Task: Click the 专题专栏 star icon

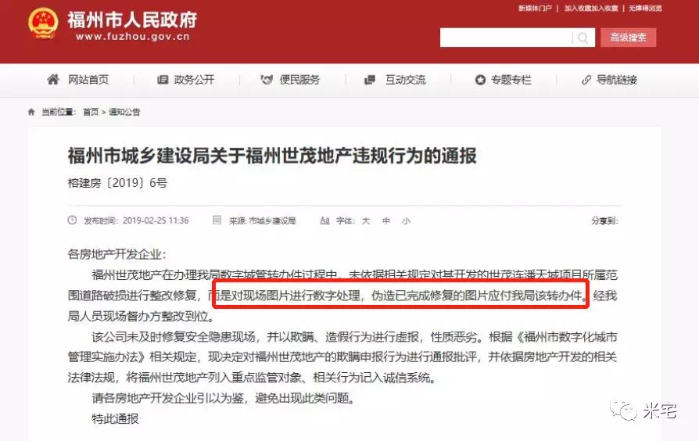Action: tap(480, 80)
